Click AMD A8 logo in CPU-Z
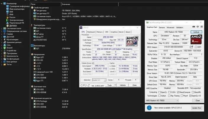This screenshot has width=208, height=119. click(x=132, y=41)
